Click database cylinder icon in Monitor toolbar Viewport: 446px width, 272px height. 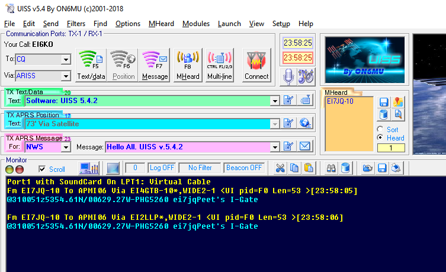[345, 168]
